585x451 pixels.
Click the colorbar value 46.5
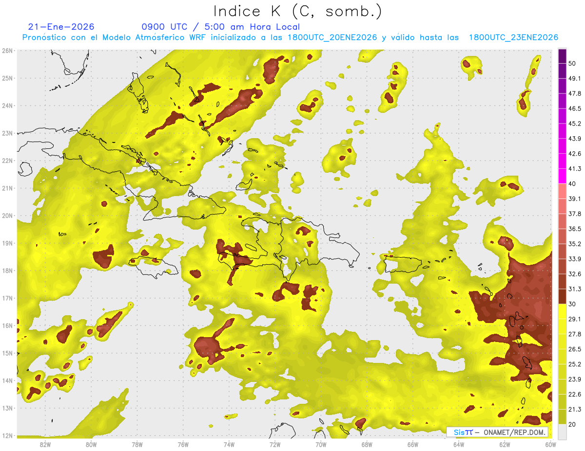[575, 108]
